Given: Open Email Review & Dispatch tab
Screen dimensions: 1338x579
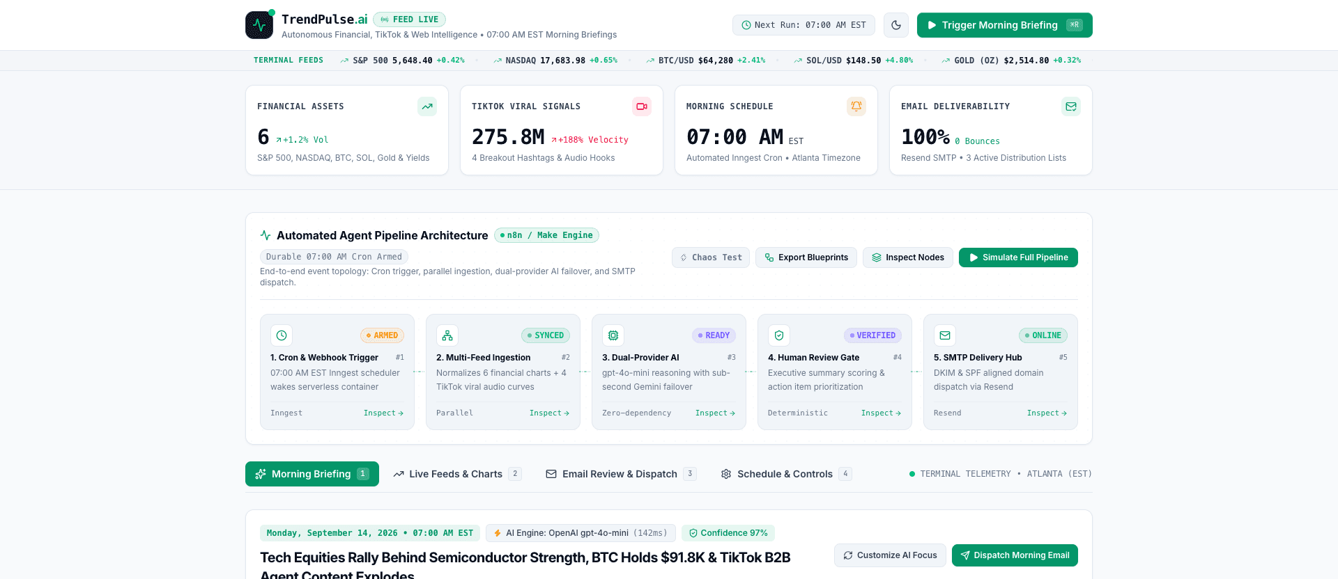Looking at the screenshot, I should 620,474.
